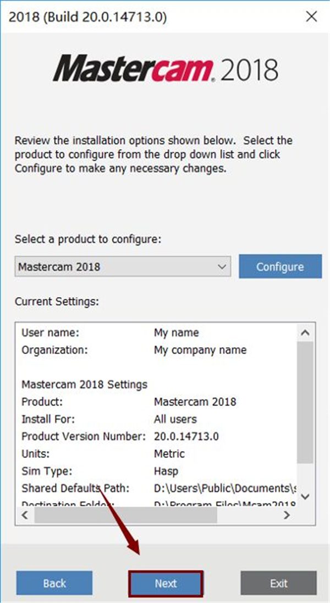The width and height of the screenshot is (330, 603).
Task: Select 'Shared Defaults Path:' row
Action: click(157, 488)
